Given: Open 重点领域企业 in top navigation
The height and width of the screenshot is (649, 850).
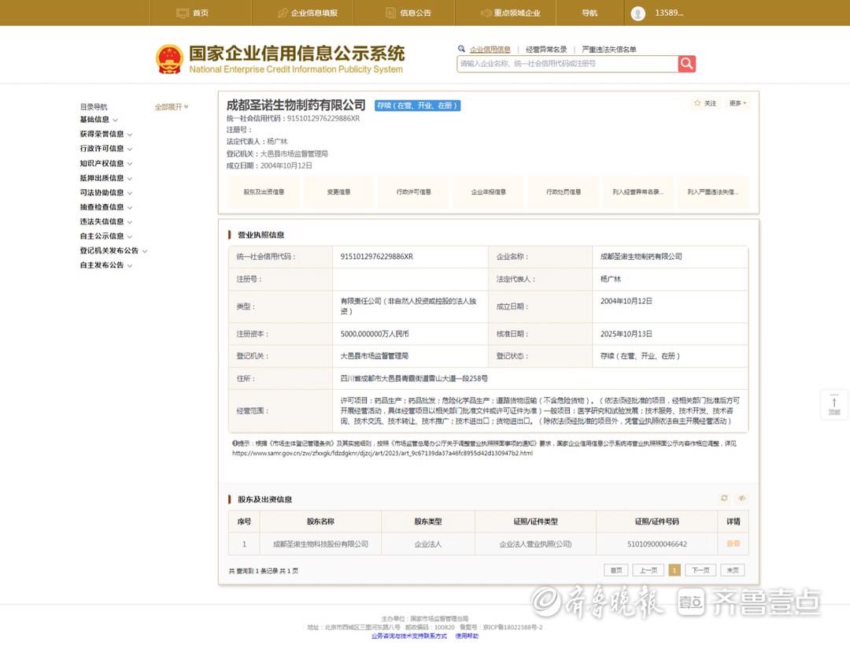Looking at the screenshot, I should [x=510, y=13].
